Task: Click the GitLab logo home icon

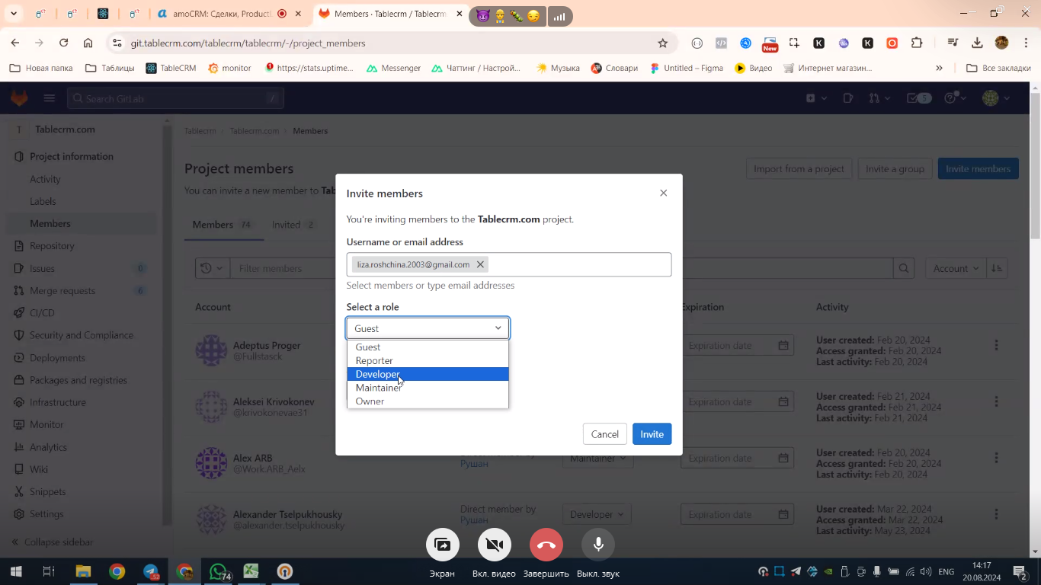Action: click(x=19, y=98)
